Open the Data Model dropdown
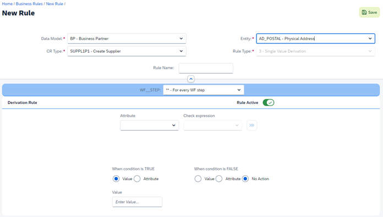The image size is (383, 217). coord(127,38)
